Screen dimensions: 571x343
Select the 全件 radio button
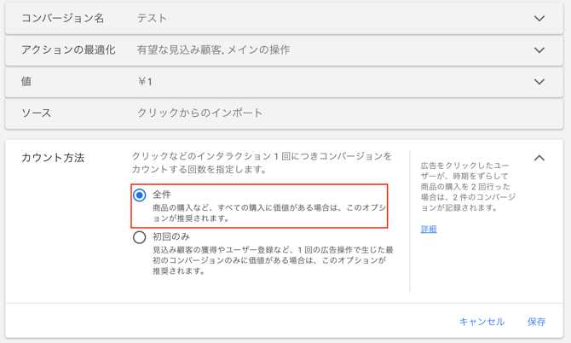point(140,195)
